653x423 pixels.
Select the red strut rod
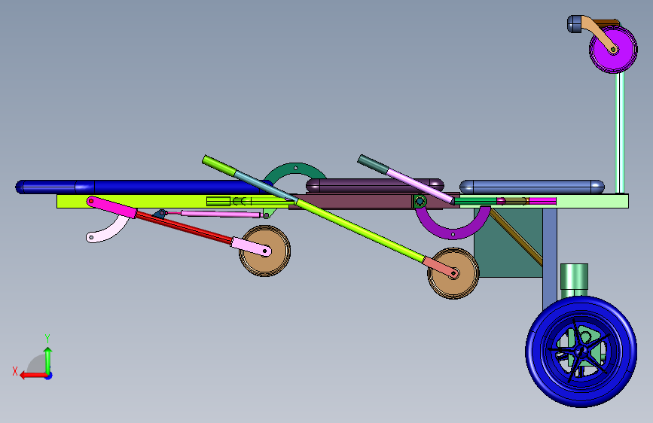(183, 227)
